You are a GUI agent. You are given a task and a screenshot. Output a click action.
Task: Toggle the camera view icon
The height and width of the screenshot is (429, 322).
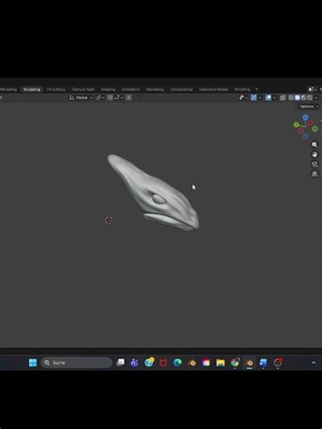[x=315, y=164]
